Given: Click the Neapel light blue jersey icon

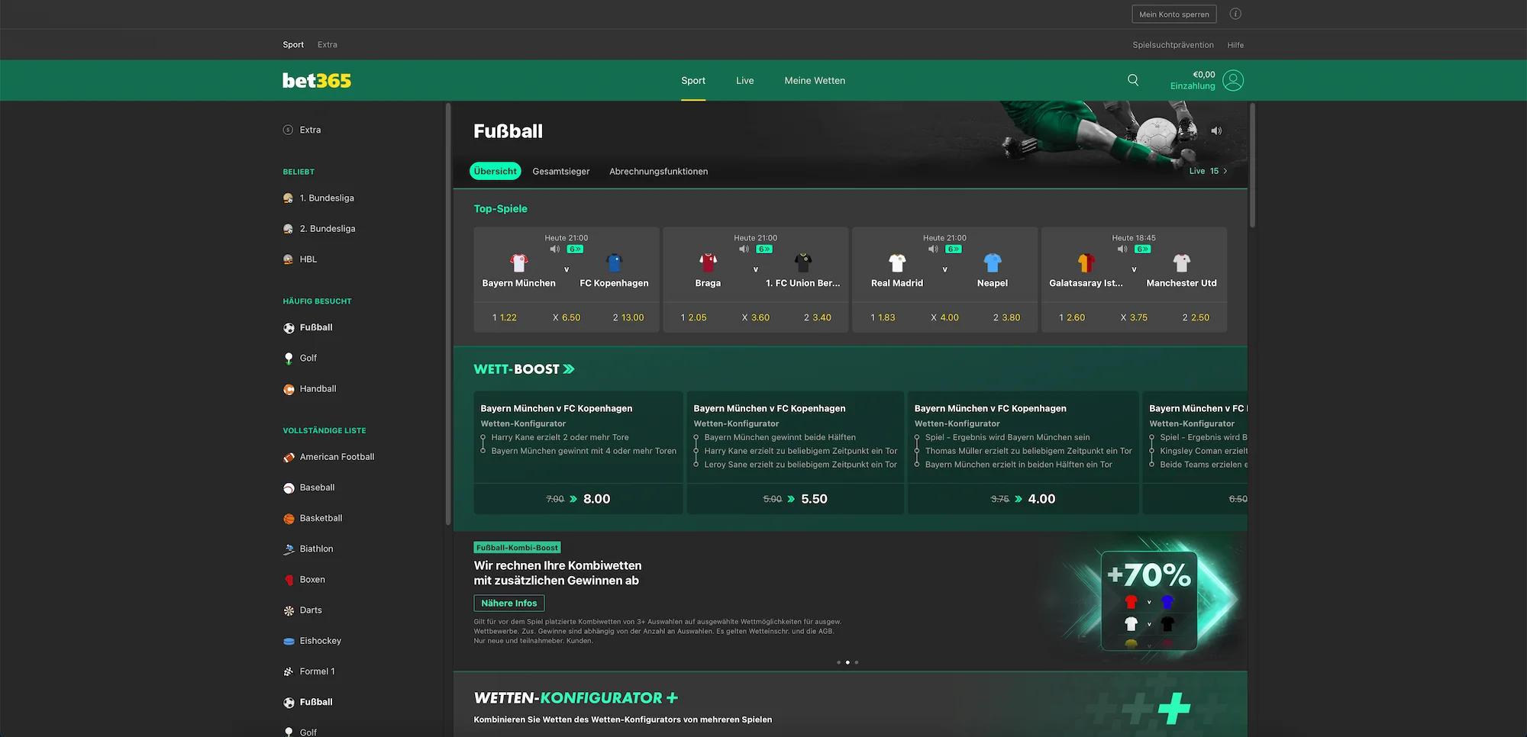Looking at the screenshot, I should 993,263.
